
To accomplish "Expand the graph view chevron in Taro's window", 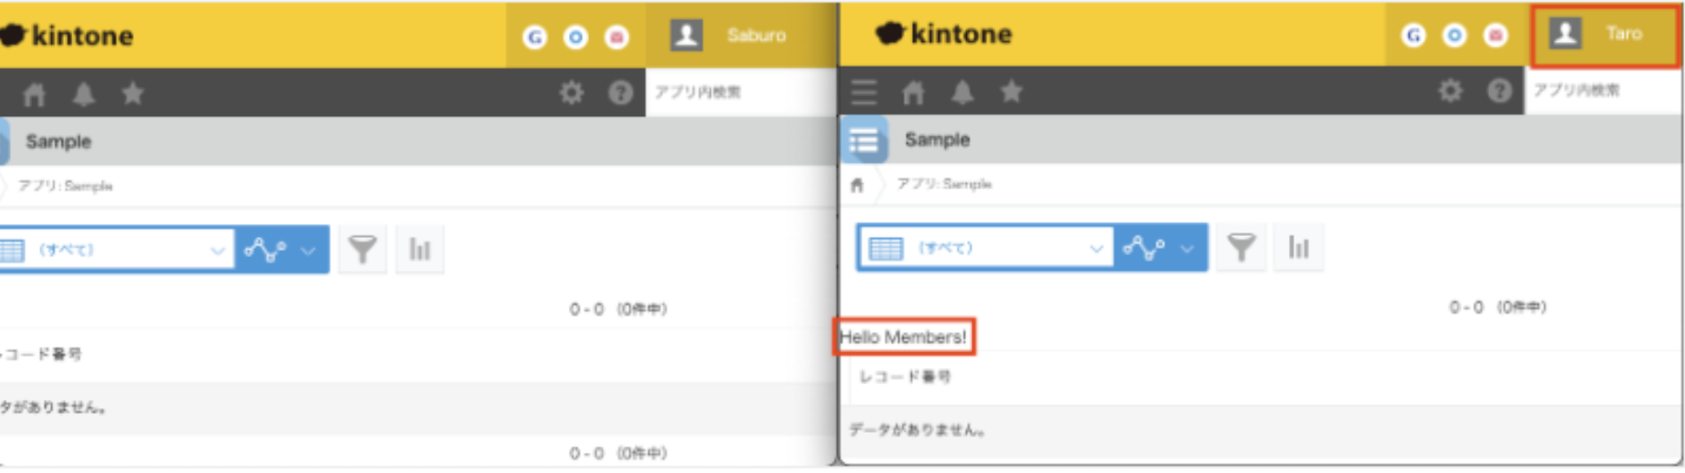I will pyautogui.click(x=1186, y=248).
